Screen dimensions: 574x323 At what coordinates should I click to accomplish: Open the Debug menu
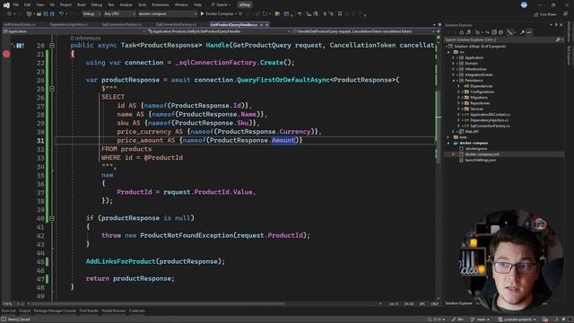pos(97,4)
